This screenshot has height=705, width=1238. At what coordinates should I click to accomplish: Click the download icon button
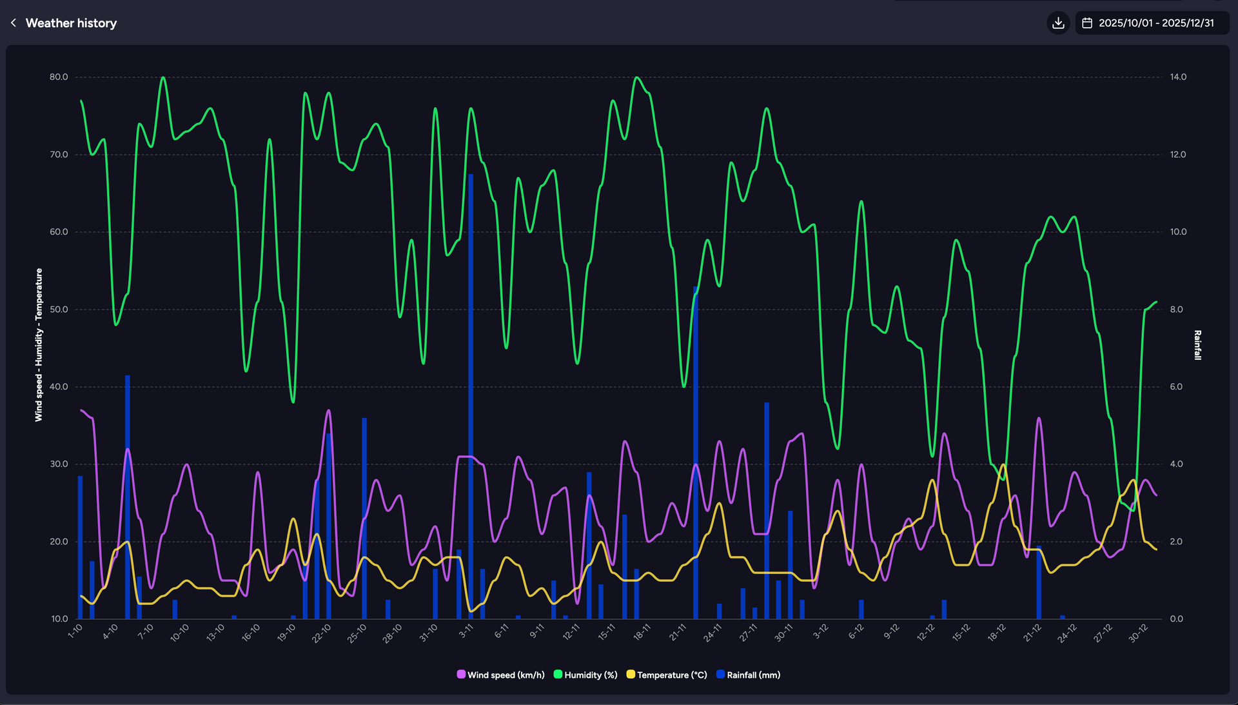tap(1058, 23)
